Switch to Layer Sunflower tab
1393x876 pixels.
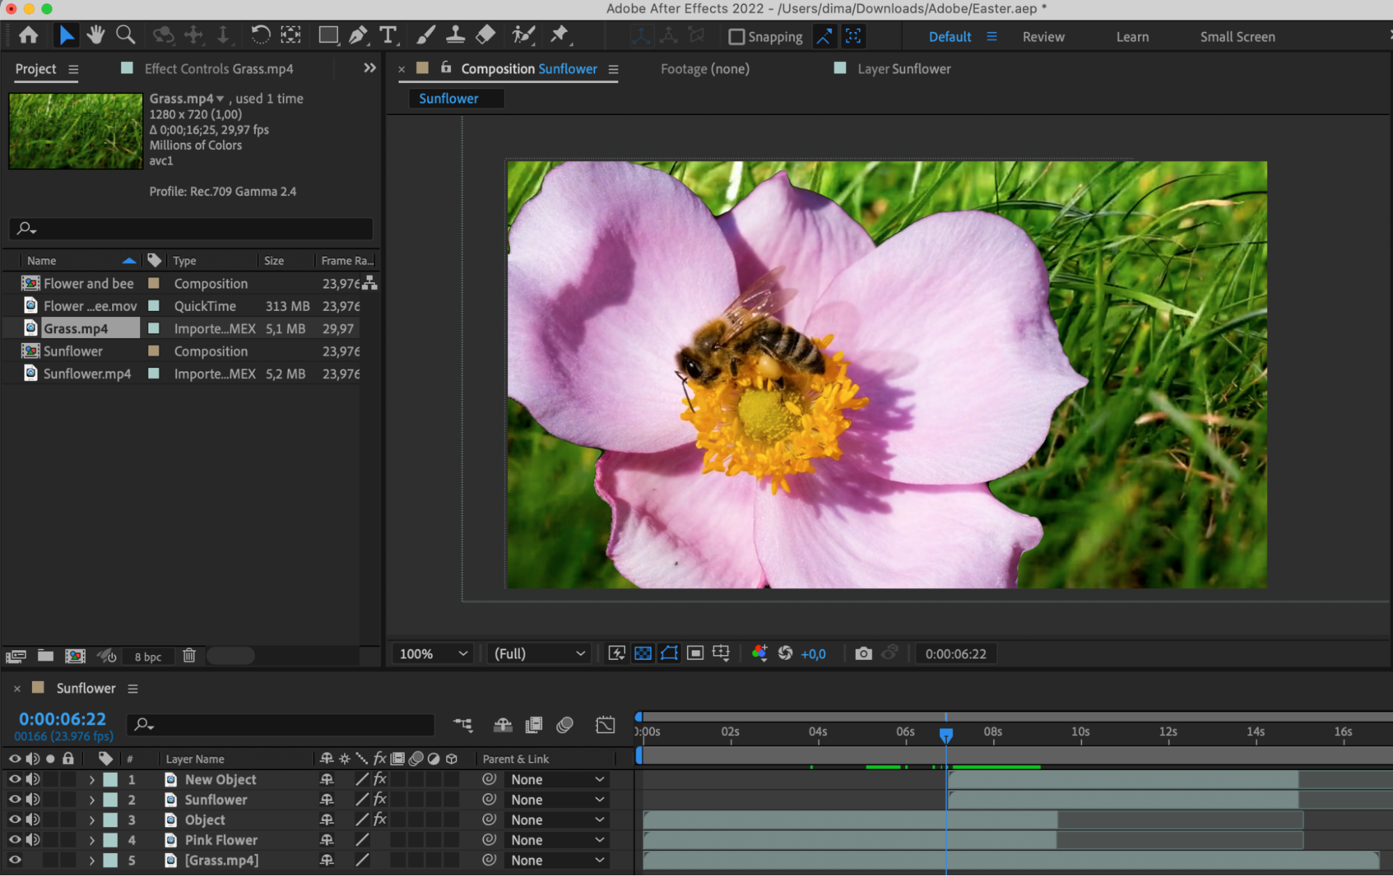coord(904,69)
